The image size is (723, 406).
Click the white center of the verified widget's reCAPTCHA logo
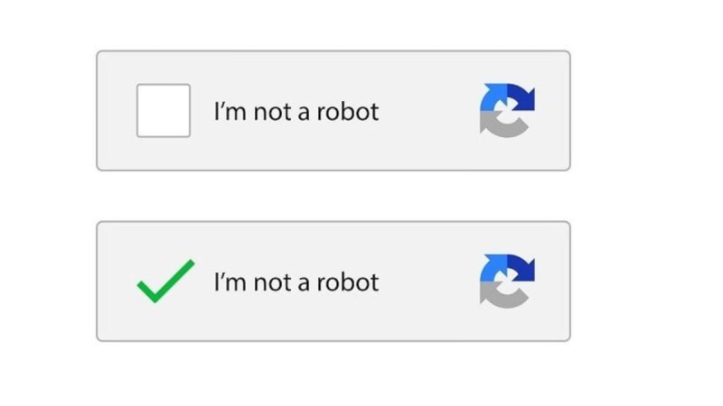(505, 281)
